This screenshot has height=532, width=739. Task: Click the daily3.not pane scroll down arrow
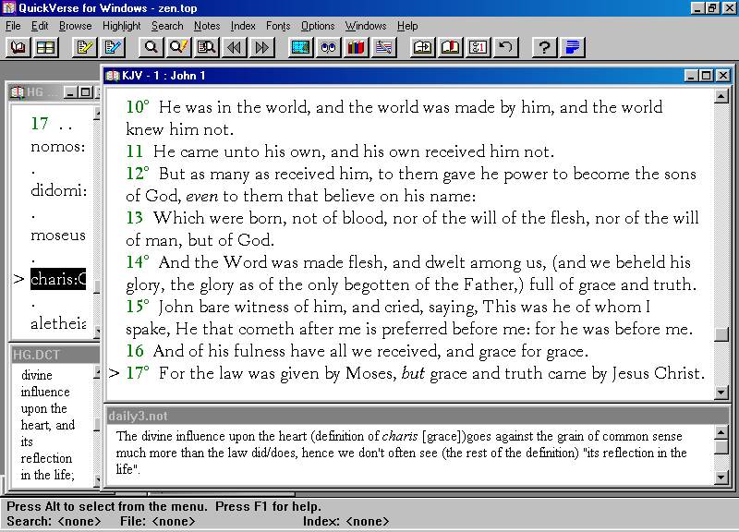[721, 477]
